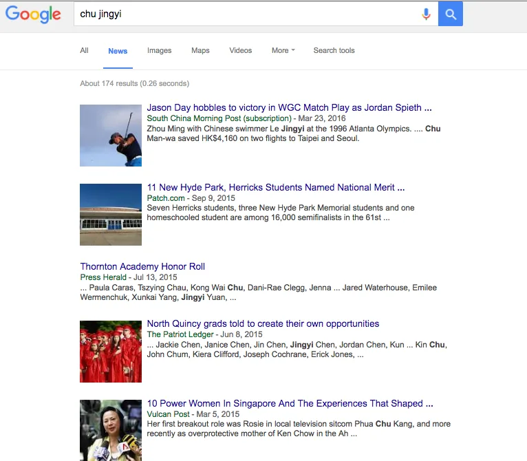Select the News tab
527x461 pixels.
click(118, 51)
